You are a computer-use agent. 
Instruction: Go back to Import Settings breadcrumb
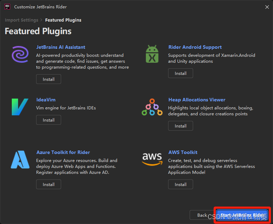(x=22, y=20)
